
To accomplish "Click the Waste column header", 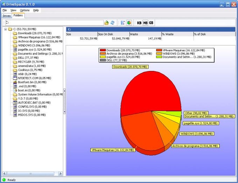I will point(146,34).
